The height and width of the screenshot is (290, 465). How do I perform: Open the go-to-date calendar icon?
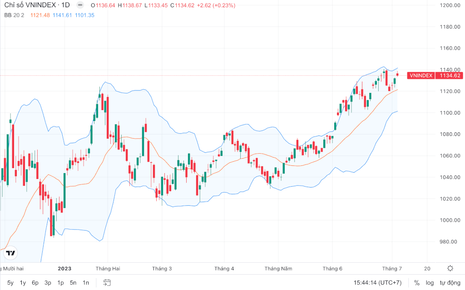tap(107, 283)
